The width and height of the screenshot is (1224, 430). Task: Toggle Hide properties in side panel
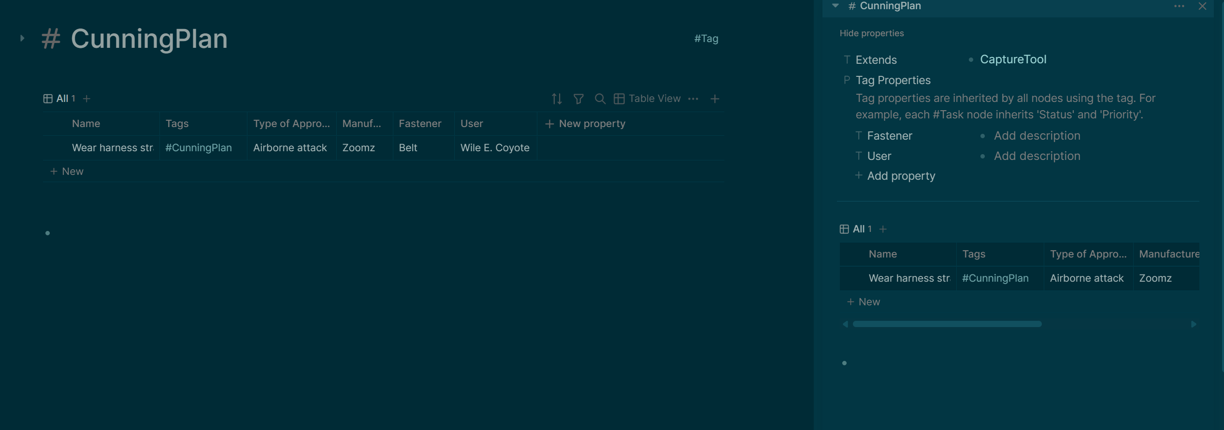tap(871, 33)
